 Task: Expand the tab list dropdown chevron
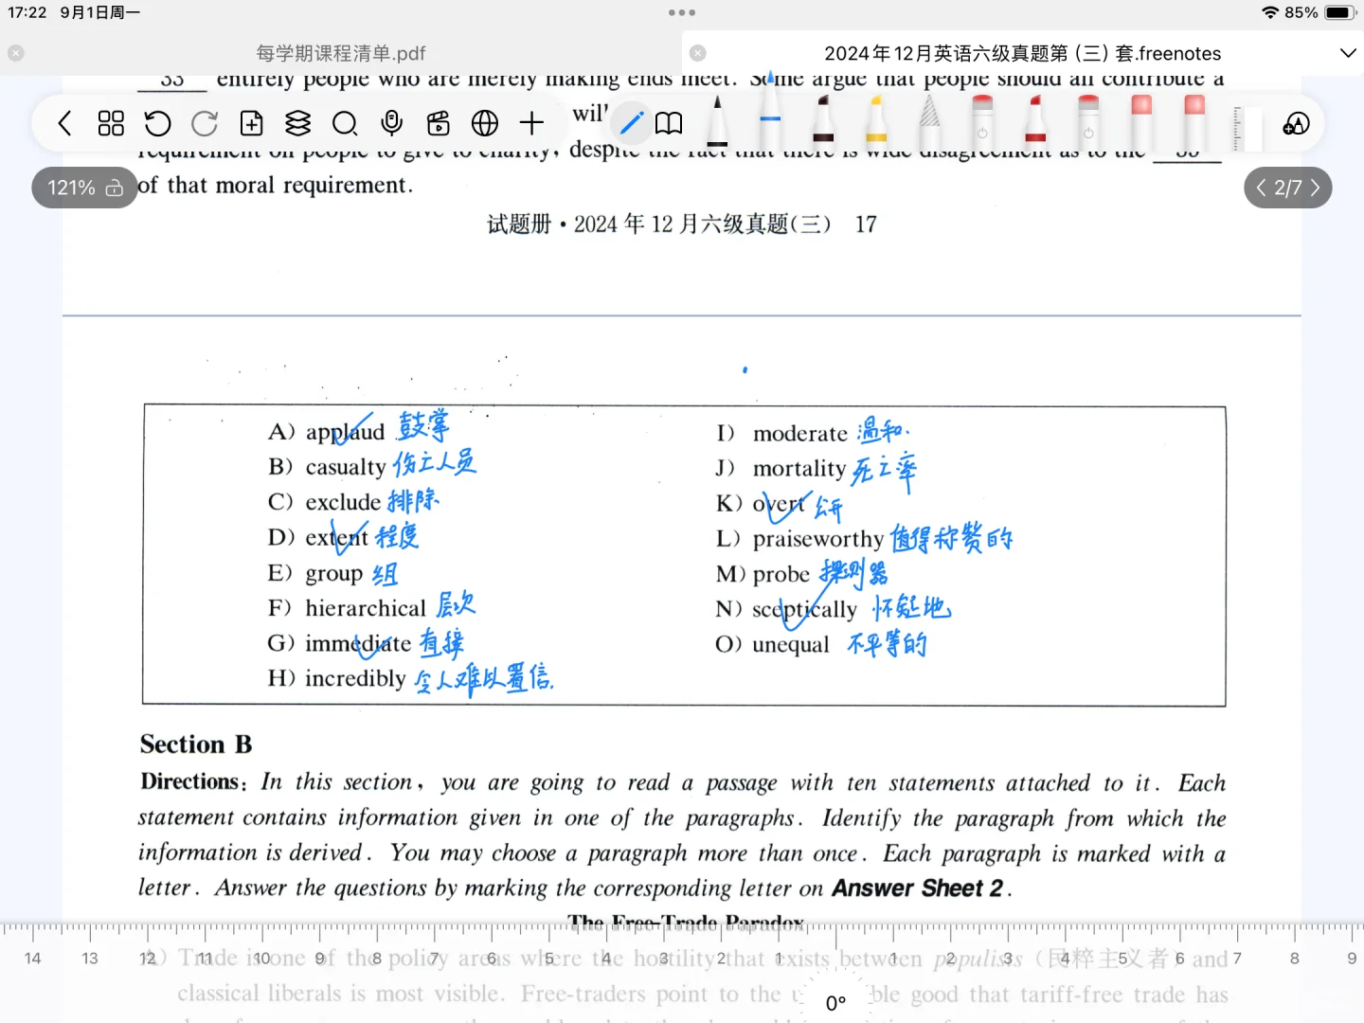1348,53
